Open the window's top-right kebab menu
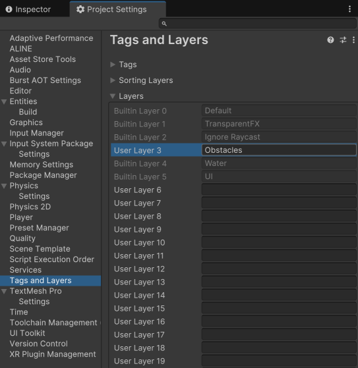The height and width of the screenshot is (368, 358). (350, 9)
